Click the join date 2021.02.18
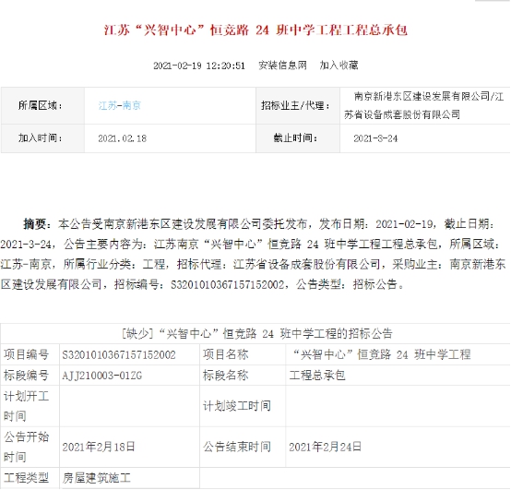The image size is (511, 490). (122, 138)
